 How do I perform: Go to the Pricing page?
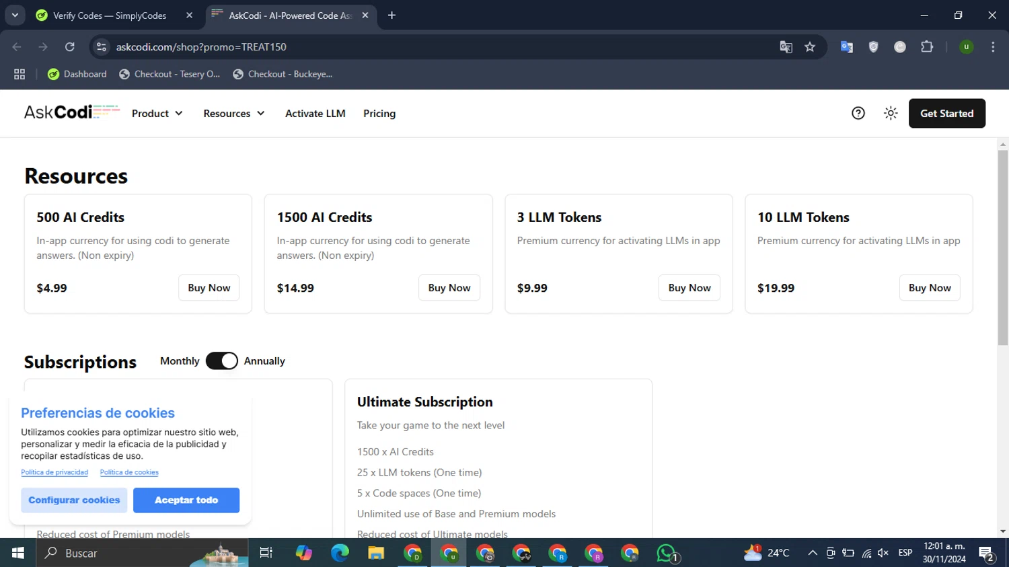pos(379,113)
